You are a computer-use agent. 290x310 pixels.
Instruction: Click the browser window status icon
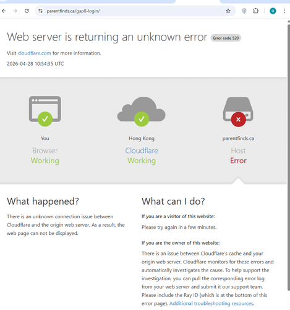(x=45, y=111)
